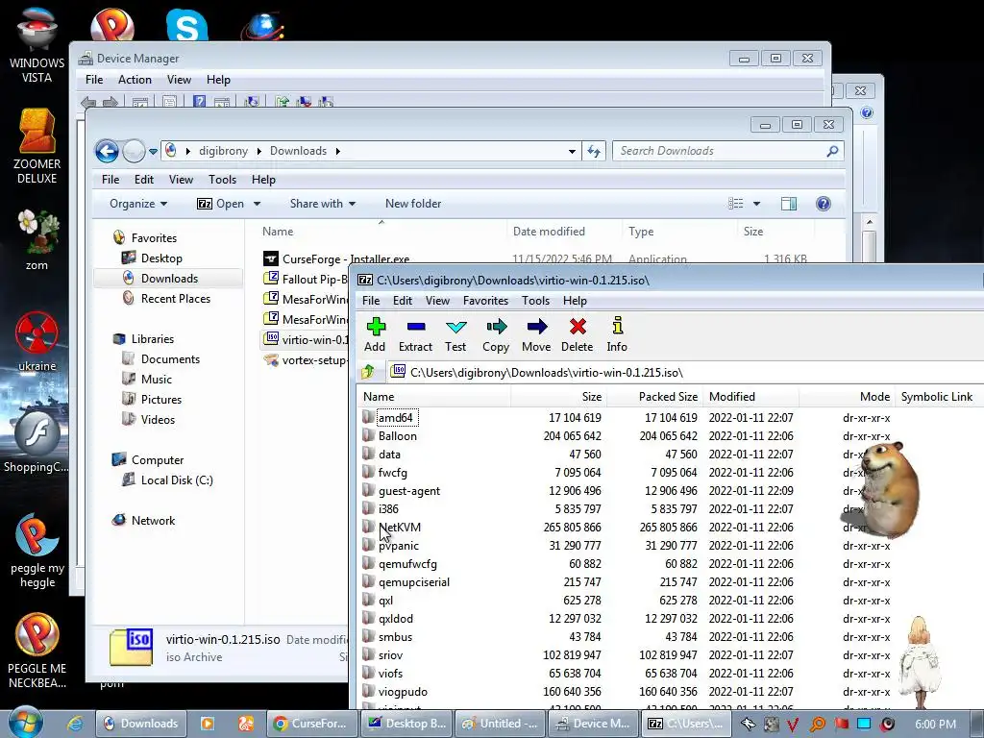Select CurseForge - Installer.exe file
The height and width of the screenshot is (738, 984).
[x=345, y=259]
